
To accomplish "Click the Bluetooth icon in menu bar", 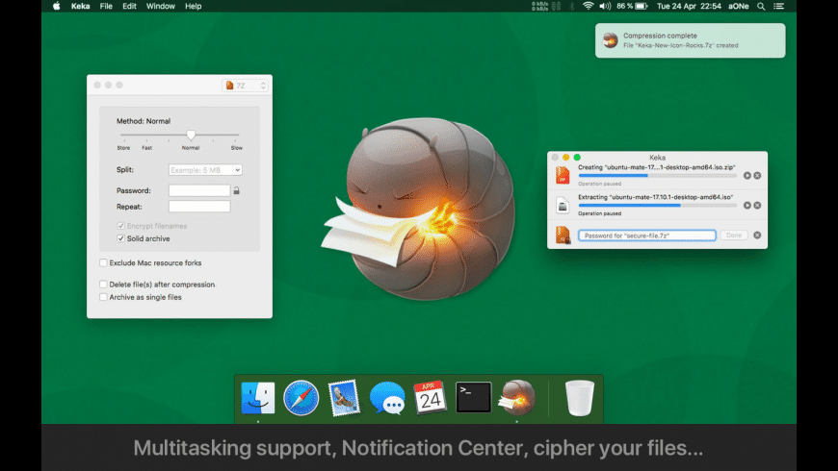I will click(x=571, y=6).
